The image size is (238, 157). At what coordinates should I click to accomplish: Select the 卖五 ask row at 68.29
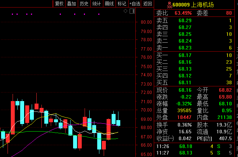(194, 20)
